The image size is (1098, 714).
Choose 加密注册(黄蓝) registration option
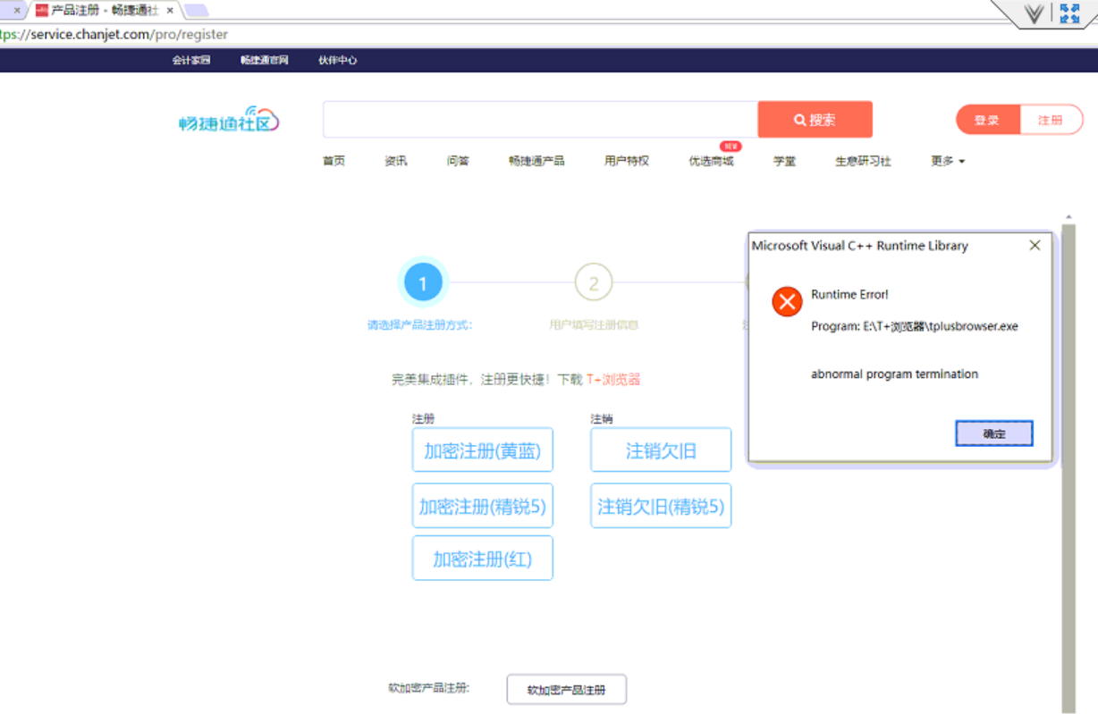[482, 450]
